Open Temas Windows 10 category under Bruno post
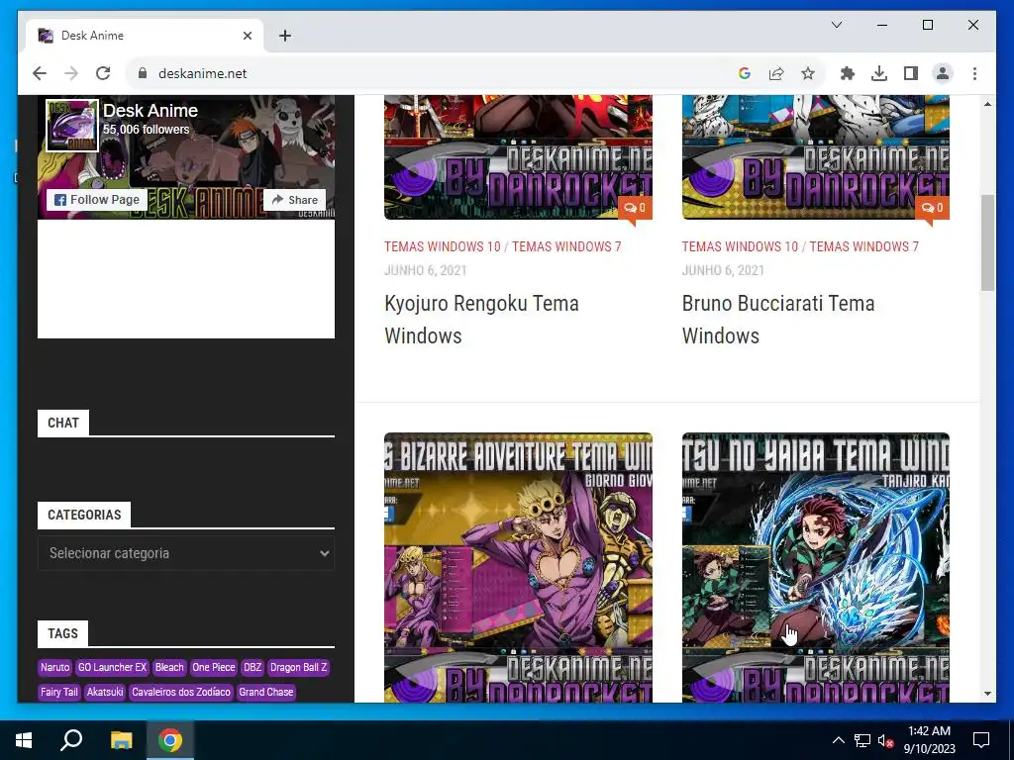Viewport: 1014px width, 760px height. point(740,246)
